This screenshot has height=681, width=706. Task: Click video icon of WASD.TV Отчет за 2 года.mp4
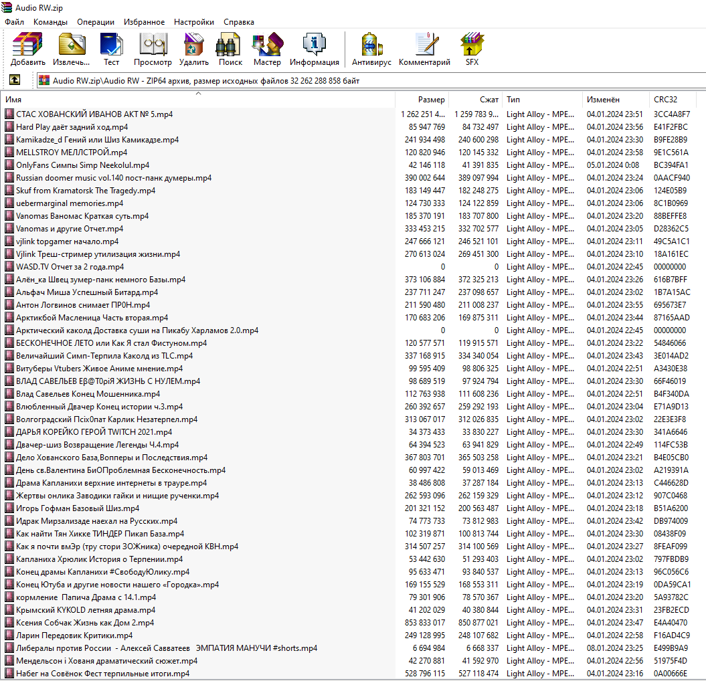(9, 266)
